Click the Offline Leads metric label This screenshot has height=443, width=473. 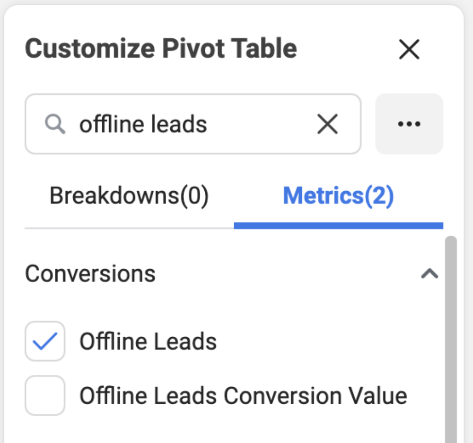pos(148,341)
